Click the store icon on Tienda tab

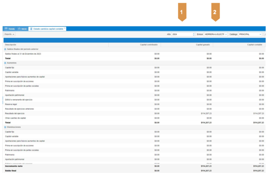(6, 29)
